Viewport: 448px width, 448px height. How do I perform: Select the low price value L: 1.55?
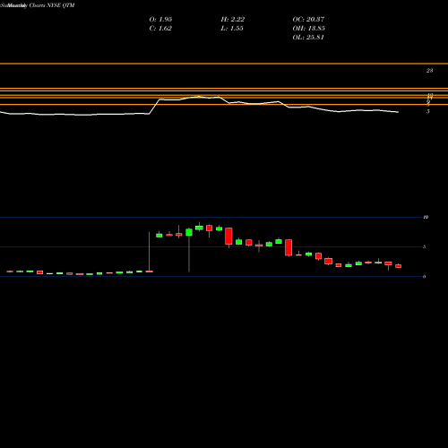(x=232, y=29)
